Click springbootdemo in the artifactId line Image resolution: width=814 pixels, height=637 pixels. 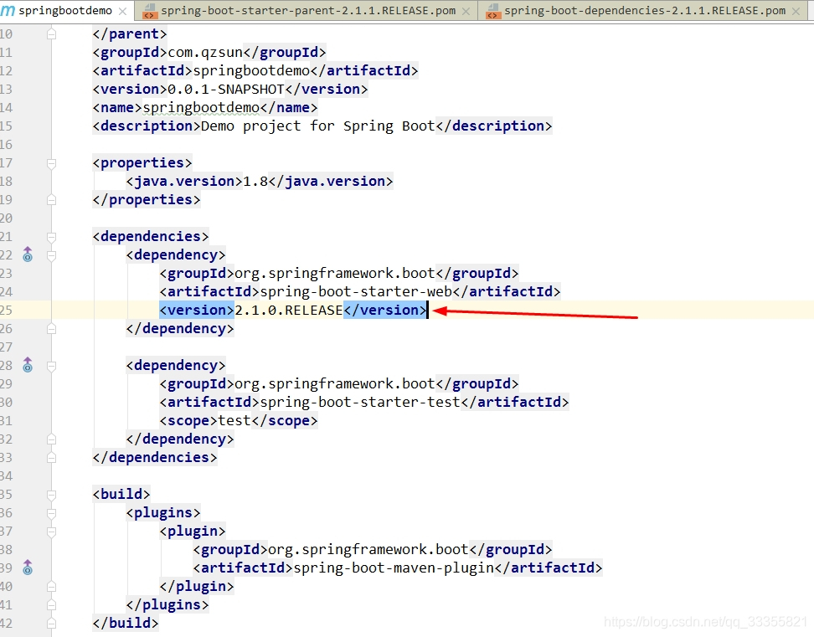pyautogui.click(x=251, y=70)
